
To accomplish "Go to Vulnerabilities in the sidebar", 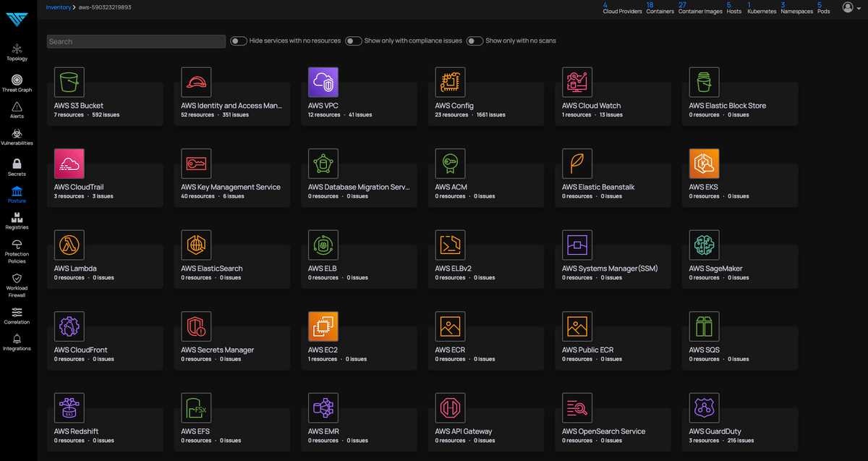I will (x=17, y=137).
